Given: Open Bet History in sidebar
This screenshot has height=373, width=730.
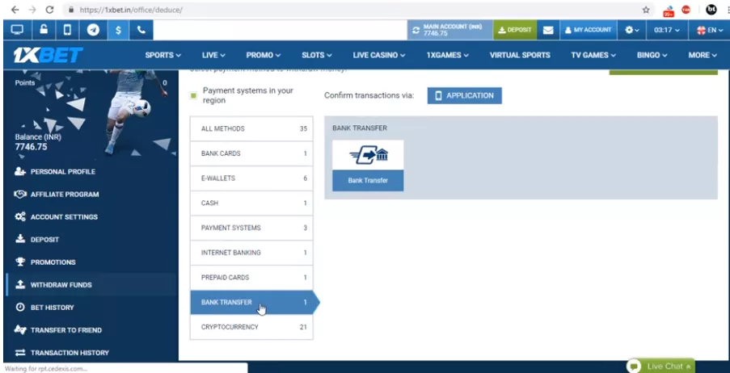Looking at the screenshot, I should click(53, 308).
